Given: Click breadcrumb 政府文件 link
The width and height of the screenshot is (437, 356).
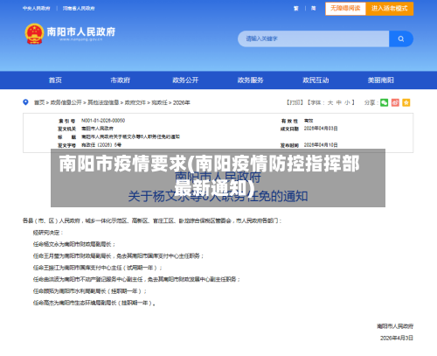Looking at the screenshot, I should tap(135, 102).
